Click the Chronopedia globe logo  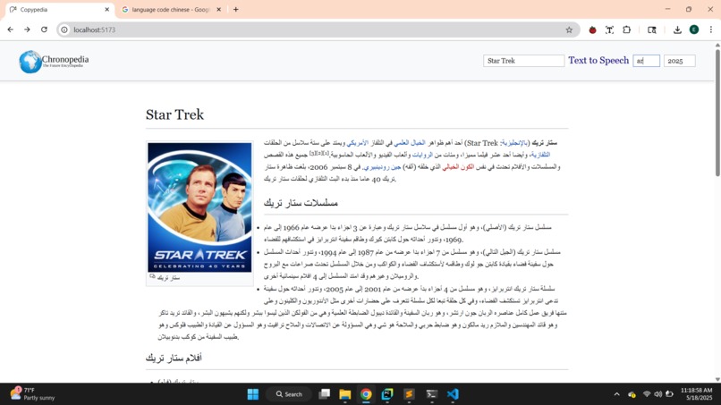coord(30,62)
